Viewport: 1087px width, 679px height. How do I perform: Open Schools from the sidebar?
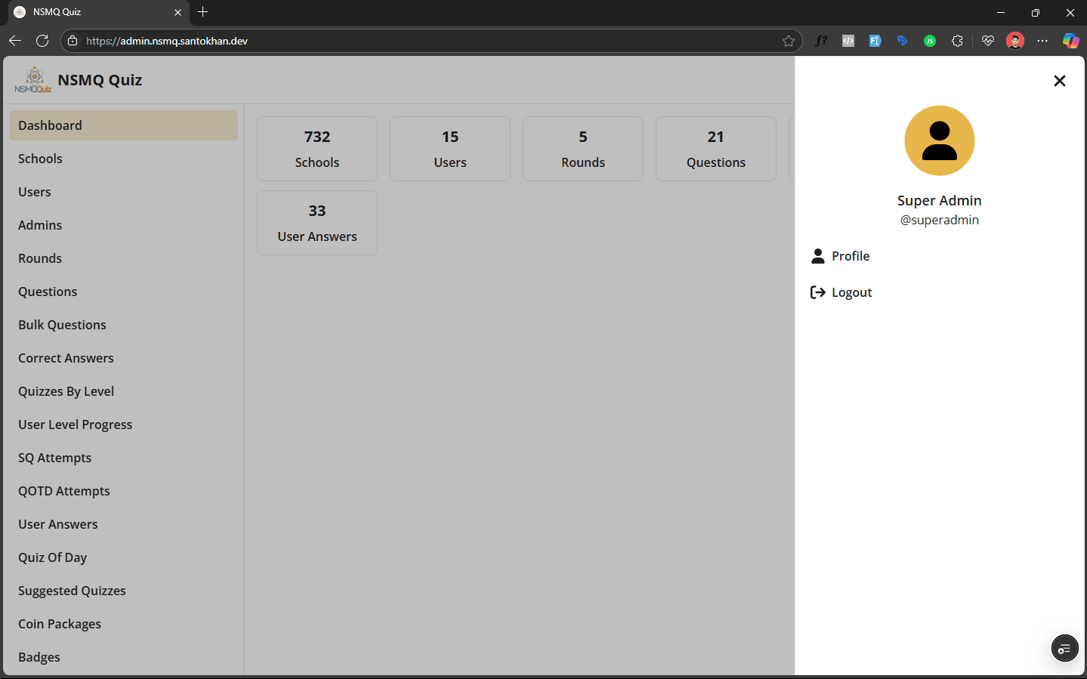click(x=40, y=159)
